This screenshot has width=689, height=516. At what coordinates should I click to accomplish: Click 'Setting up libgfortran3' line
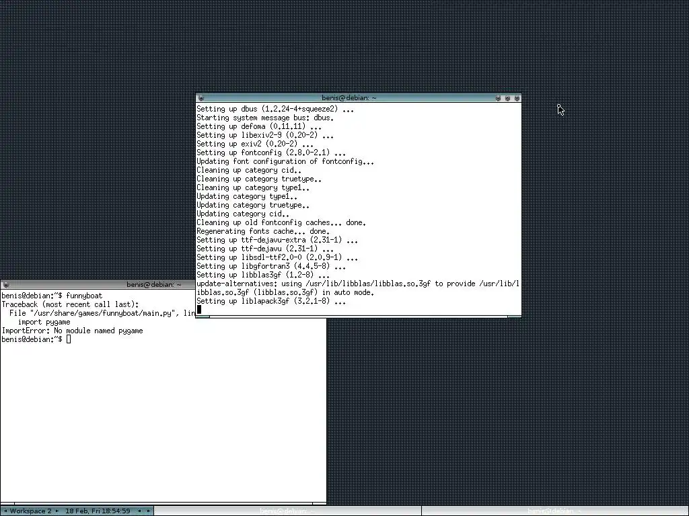click(271, 266)
